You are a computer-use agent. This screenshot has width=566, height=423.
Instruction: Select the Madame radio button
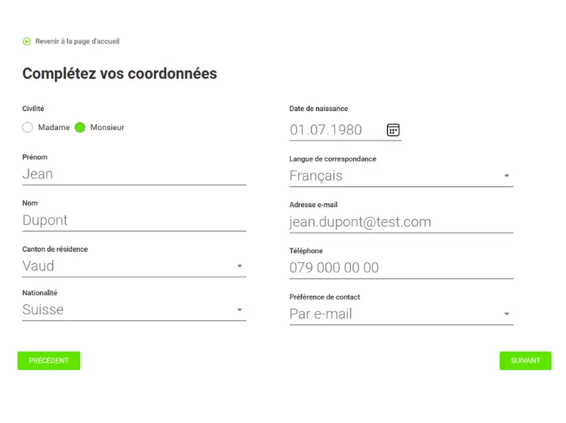tap(28, 128)
